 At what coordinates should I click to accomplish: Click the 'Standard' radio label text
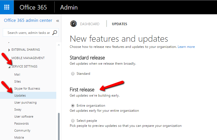pyautogui.click(x=83, y=74)
